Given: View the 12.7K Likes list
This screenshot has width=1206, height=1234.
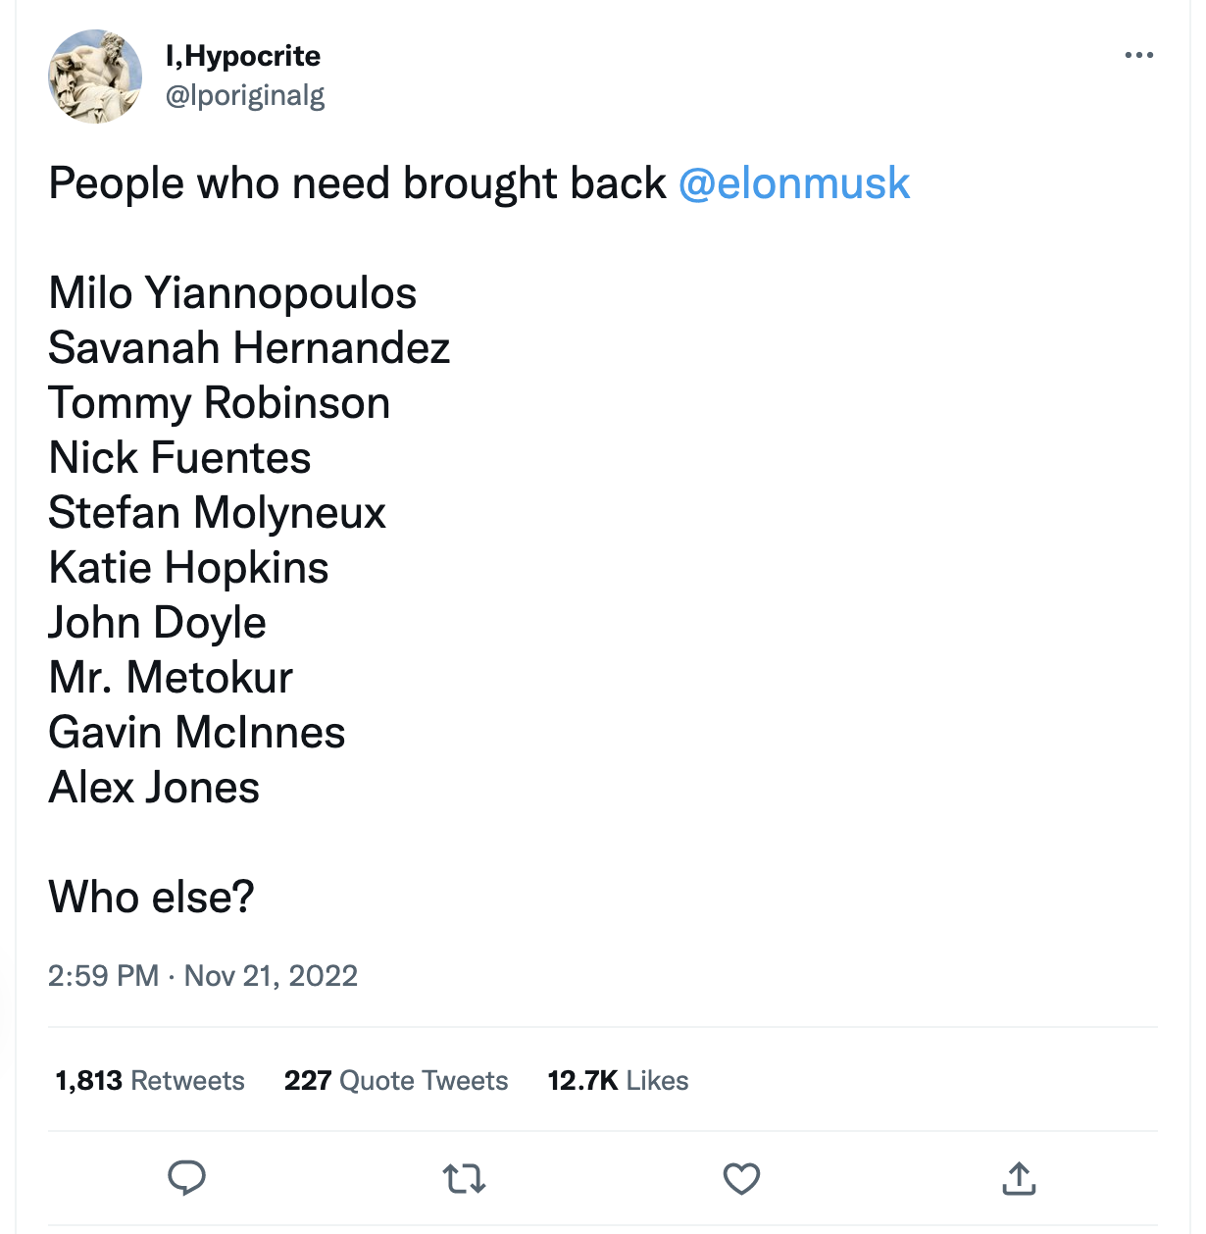Looking at the screenshot, I should (617, 1080).
